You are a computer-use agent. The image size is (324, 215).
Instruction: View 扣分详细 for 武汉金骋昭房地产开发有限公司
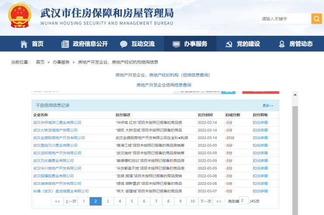click(x=260, y=138)
